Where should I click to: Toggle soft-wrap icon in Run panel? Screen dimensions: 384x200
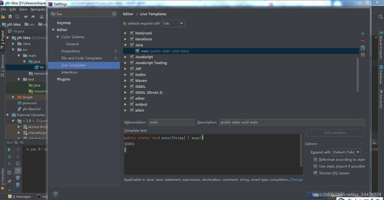click(18, 164)
